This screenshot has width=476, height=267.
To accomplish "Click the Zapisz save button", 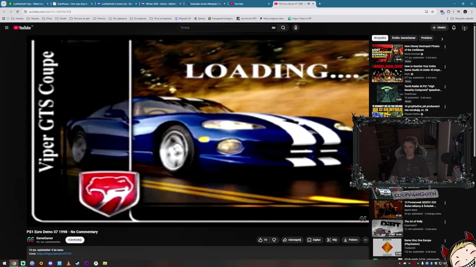I will point(314,240).
